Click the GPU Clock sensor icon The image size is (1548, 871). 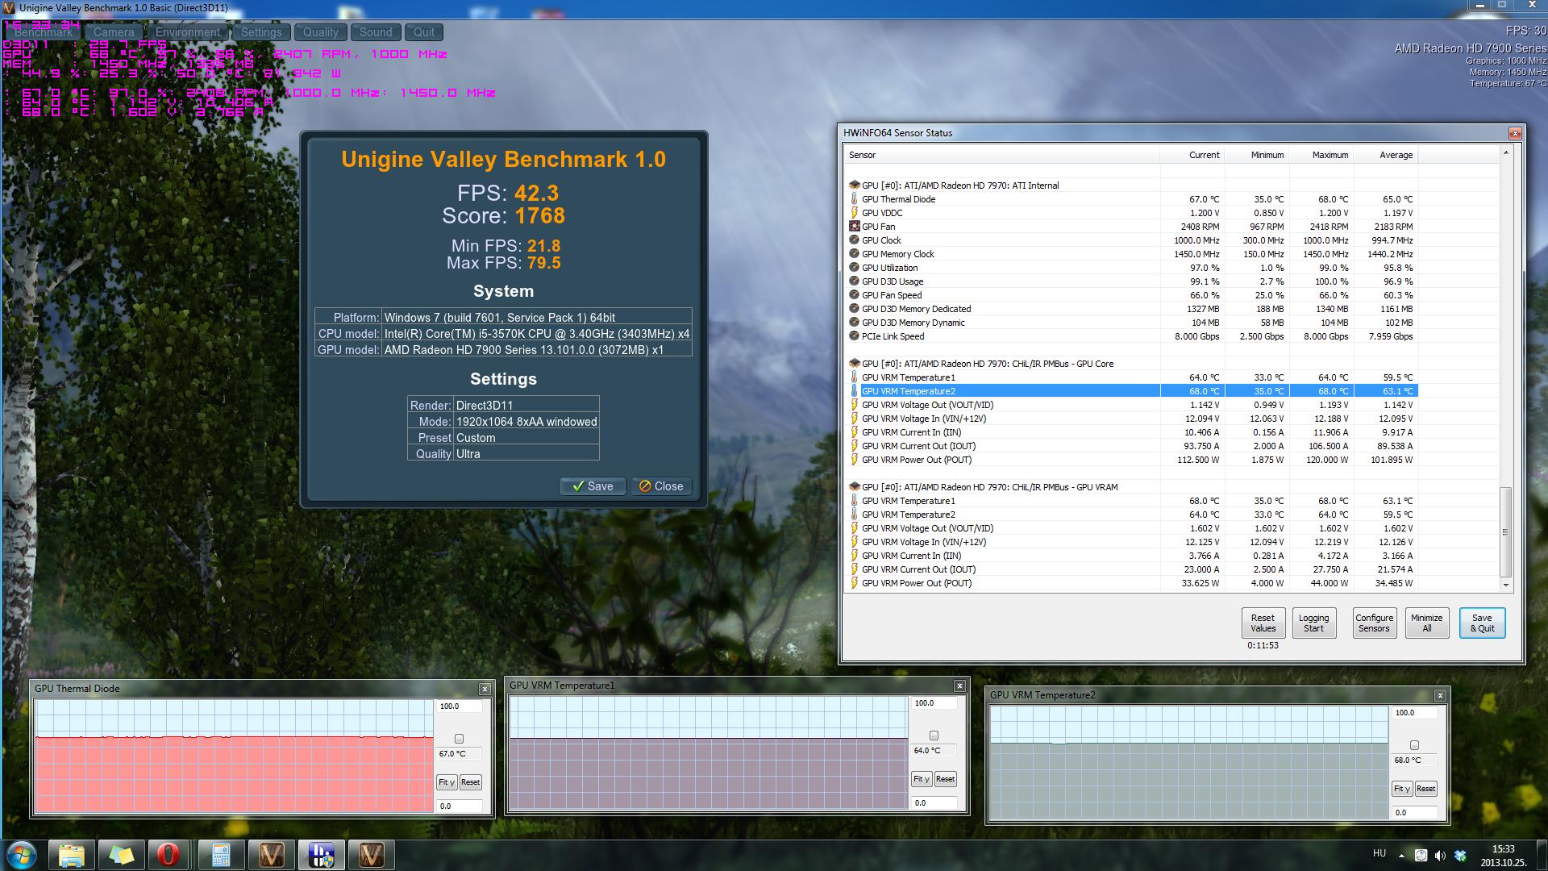(854, 240)
